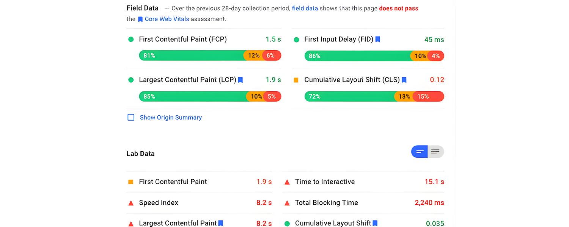Click the bookmark icon beside lab Largest Contentful Paint
Viewport: 569px width, 227px height.
tap(221, 223)
